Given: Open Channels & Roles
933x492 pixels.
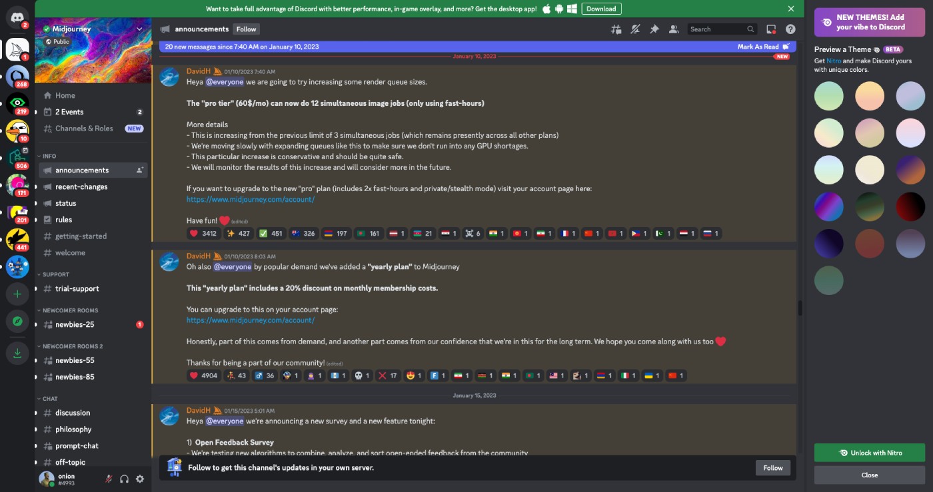Looking at the screenshot, I should point(93,128).
